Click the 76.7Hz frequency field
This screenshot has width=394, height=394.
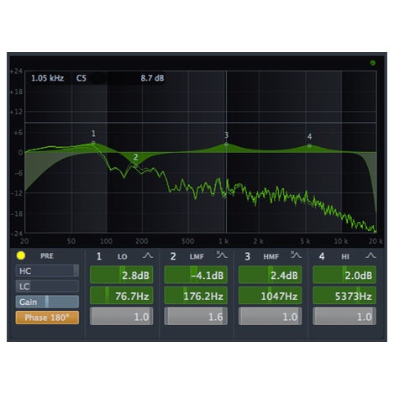122,296
